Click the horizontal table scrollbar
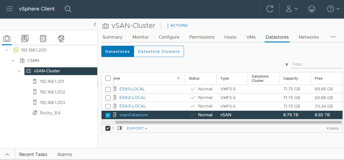The image size is (344, 160). point(228,122)
